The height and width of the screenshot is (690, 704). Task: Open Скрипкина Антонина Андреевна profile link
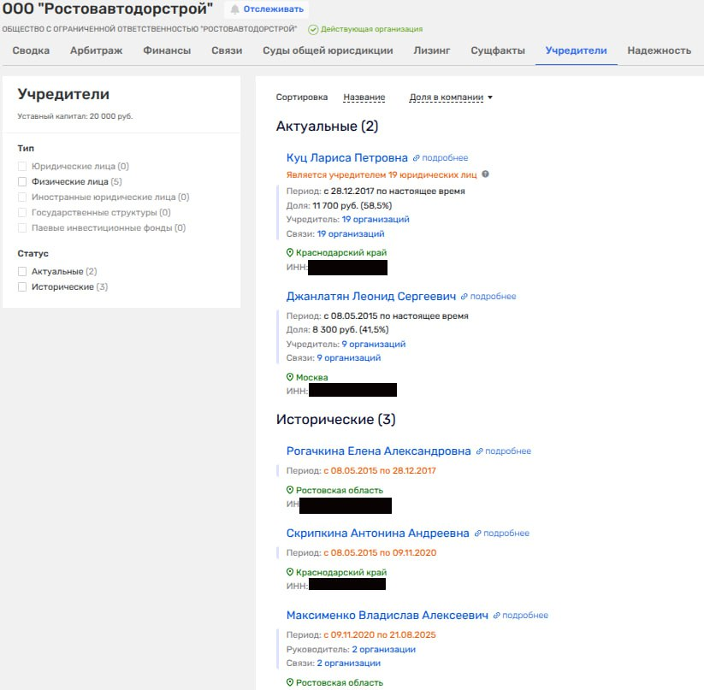tap(377, 534)
